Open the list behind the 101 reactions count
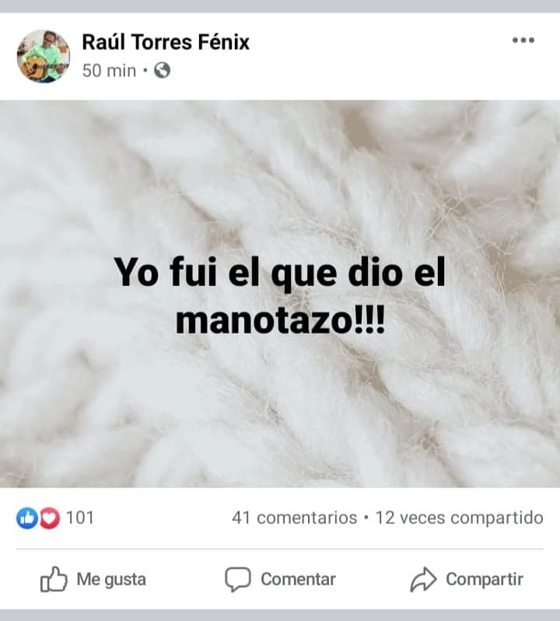Image resolution: width=560 pixels, height=621 pixels. click(79, 518)
